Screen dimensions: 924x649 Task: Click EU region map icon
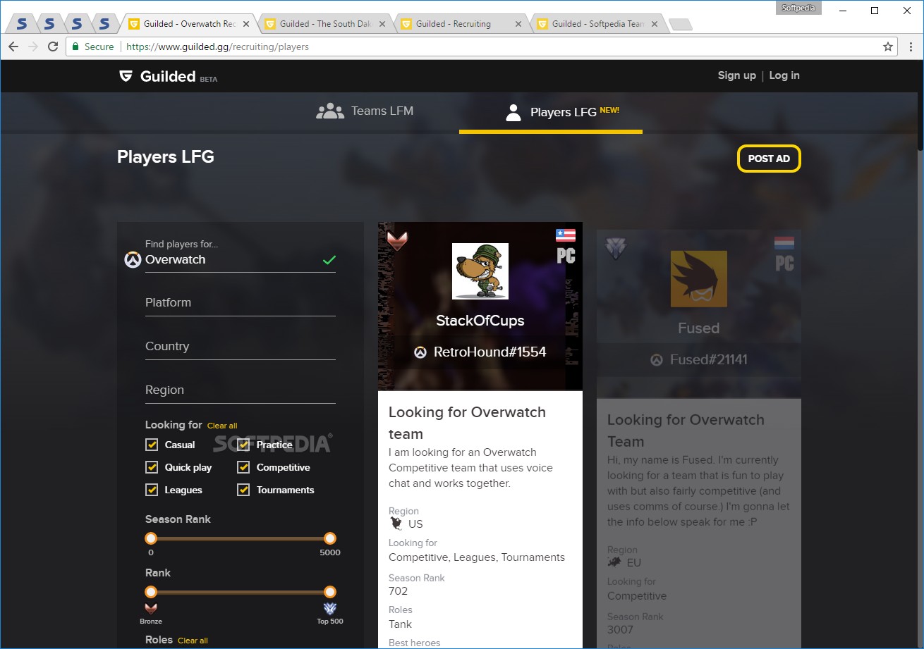tap(614, 562)
